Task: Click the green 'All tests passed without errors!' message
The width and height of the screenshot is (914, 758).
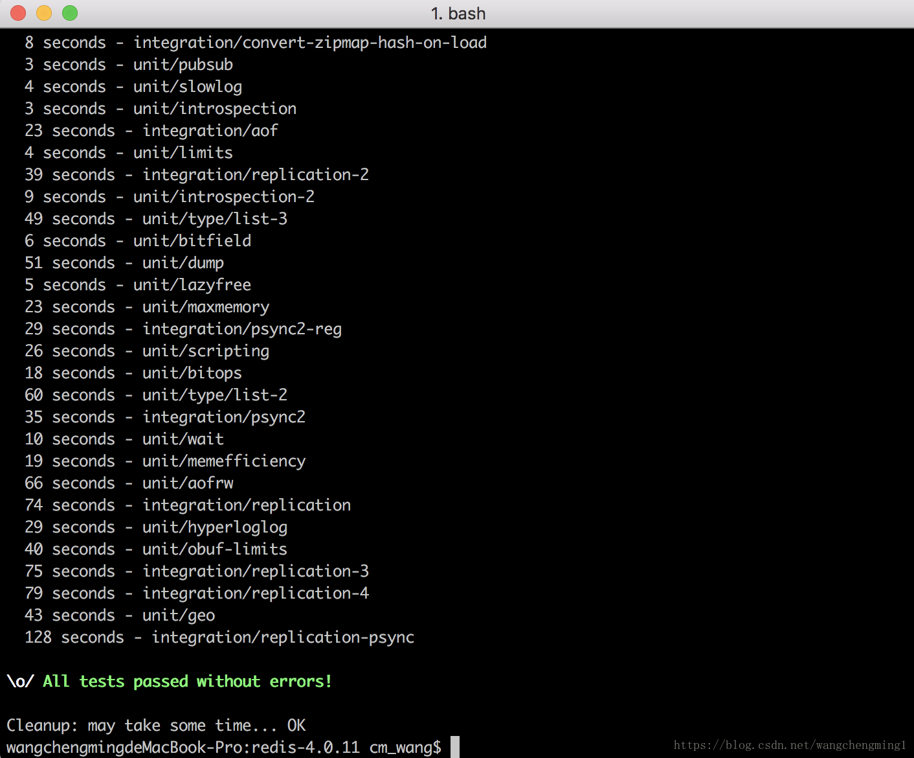Action: [x=187, y=682]
